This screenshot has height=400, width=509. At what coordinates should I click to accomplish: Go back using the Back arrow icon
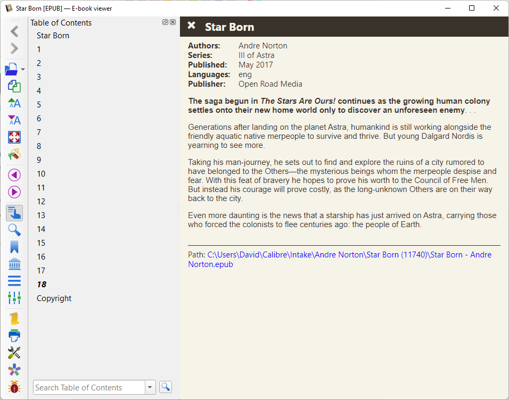click(x=14, y=31)
